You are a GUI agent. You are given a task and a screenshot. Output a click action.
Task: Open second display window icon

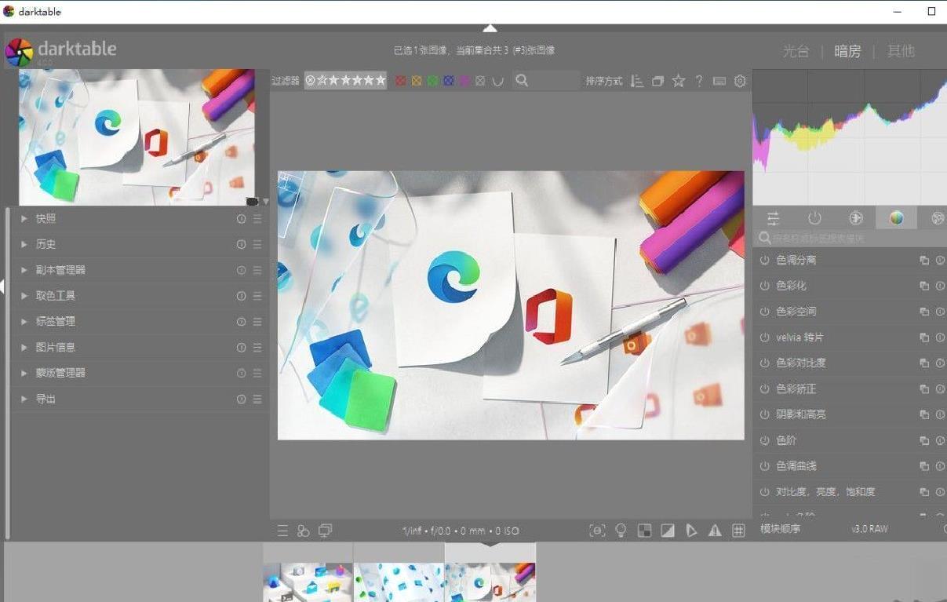[x=325, y=531]
